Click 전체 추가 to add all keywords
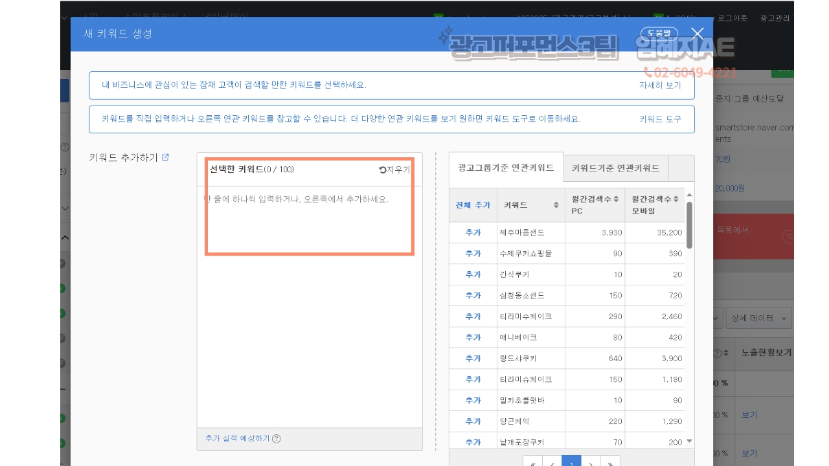The image size is (829, 466). pyautogui.click(x=473, y=205)
